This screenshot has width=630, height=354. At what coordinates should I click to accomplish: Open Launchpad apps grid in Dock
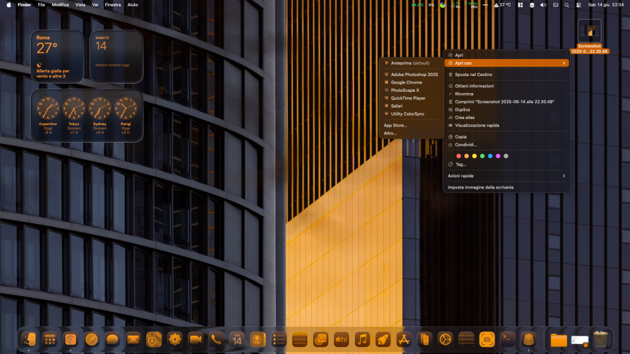[50, 340]
